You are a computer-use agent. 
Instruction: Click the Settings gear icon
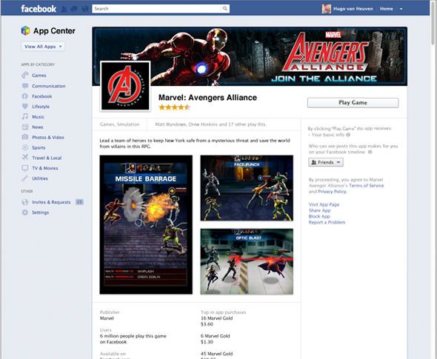click(x=25, y=212)
